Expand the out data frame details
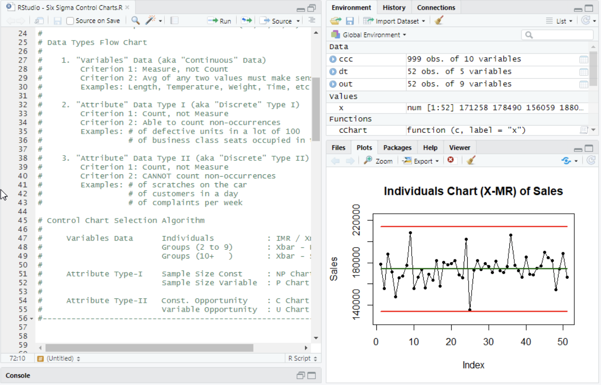This screenshot has height=385, width=601. coord(333,84)
